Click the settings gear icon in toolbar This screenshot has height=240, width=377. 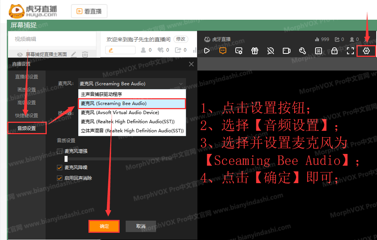[x=366, y=51]
